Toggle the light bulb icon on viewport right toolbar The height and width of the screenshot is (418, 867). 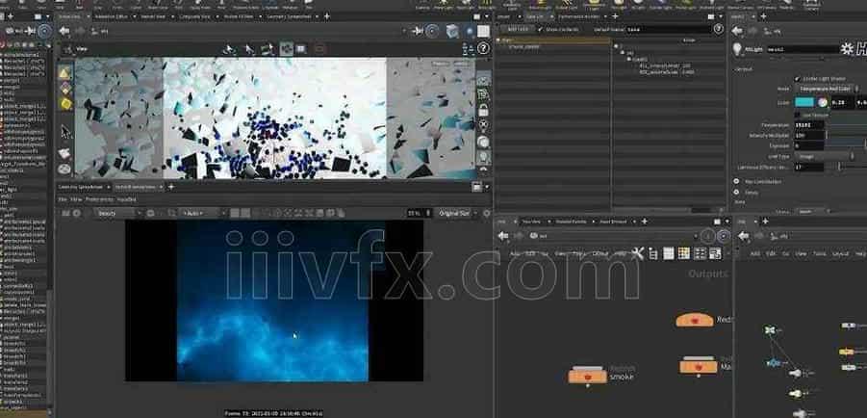483,158
